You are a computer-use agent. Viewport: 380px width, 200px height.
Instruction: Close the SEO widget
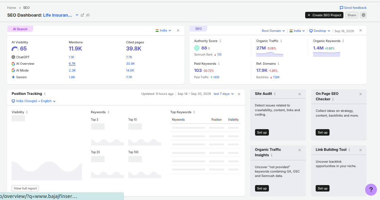pos(361,31)
